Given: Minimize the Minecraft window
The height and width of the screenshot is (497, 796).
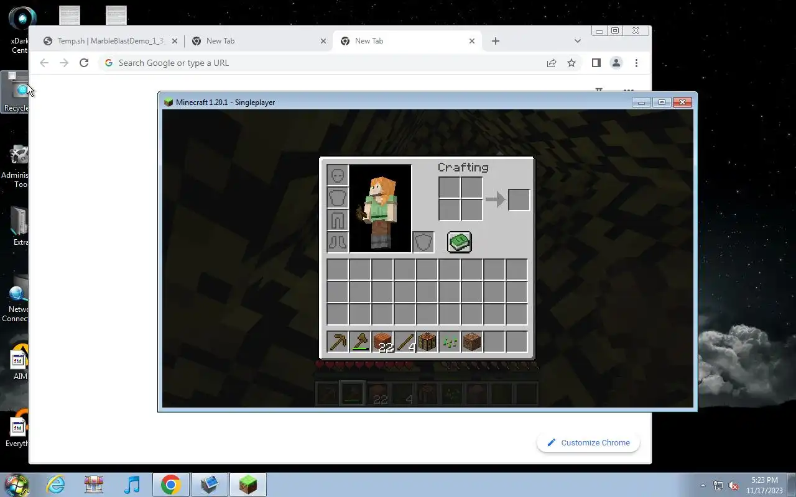Looking at the screenshot, I should click(x=641, y=103).
